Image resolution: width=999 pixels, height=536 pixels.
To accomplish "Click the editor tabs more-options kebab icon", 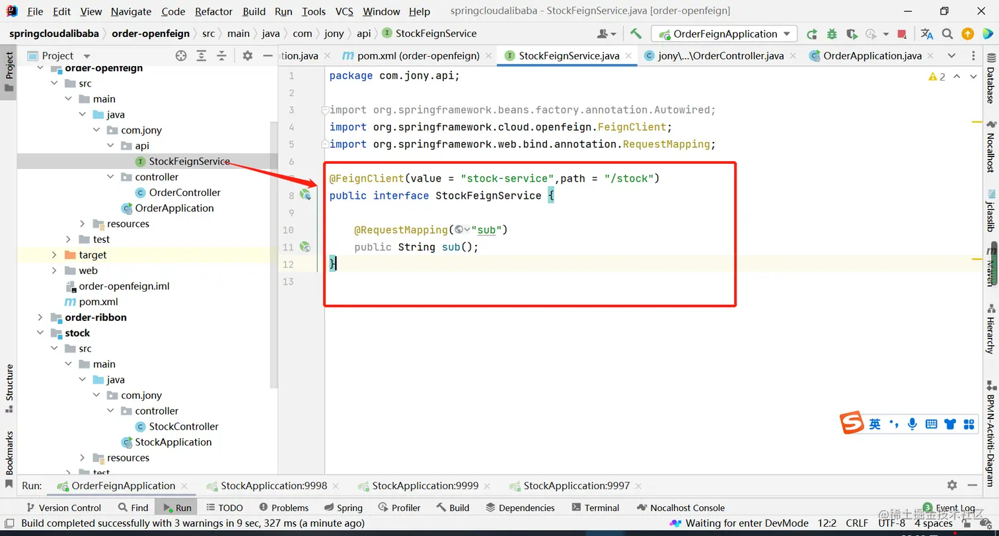I will tap(974, 56).
